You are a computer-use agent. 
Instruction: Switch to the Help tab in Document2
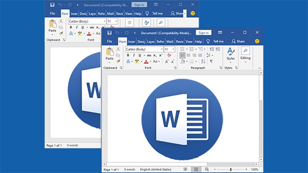[x=138, y=13]
